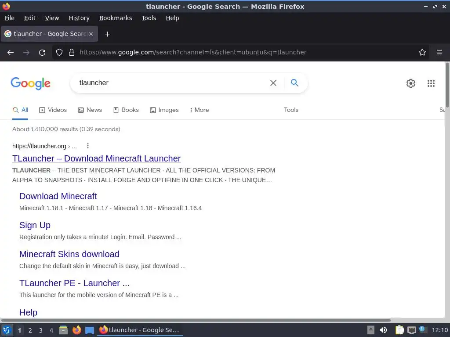Open the Bookmarks menu
Image resolution: width=450 pixels, height=337 pixels.
pyautogui.click(x=116, y=18)
